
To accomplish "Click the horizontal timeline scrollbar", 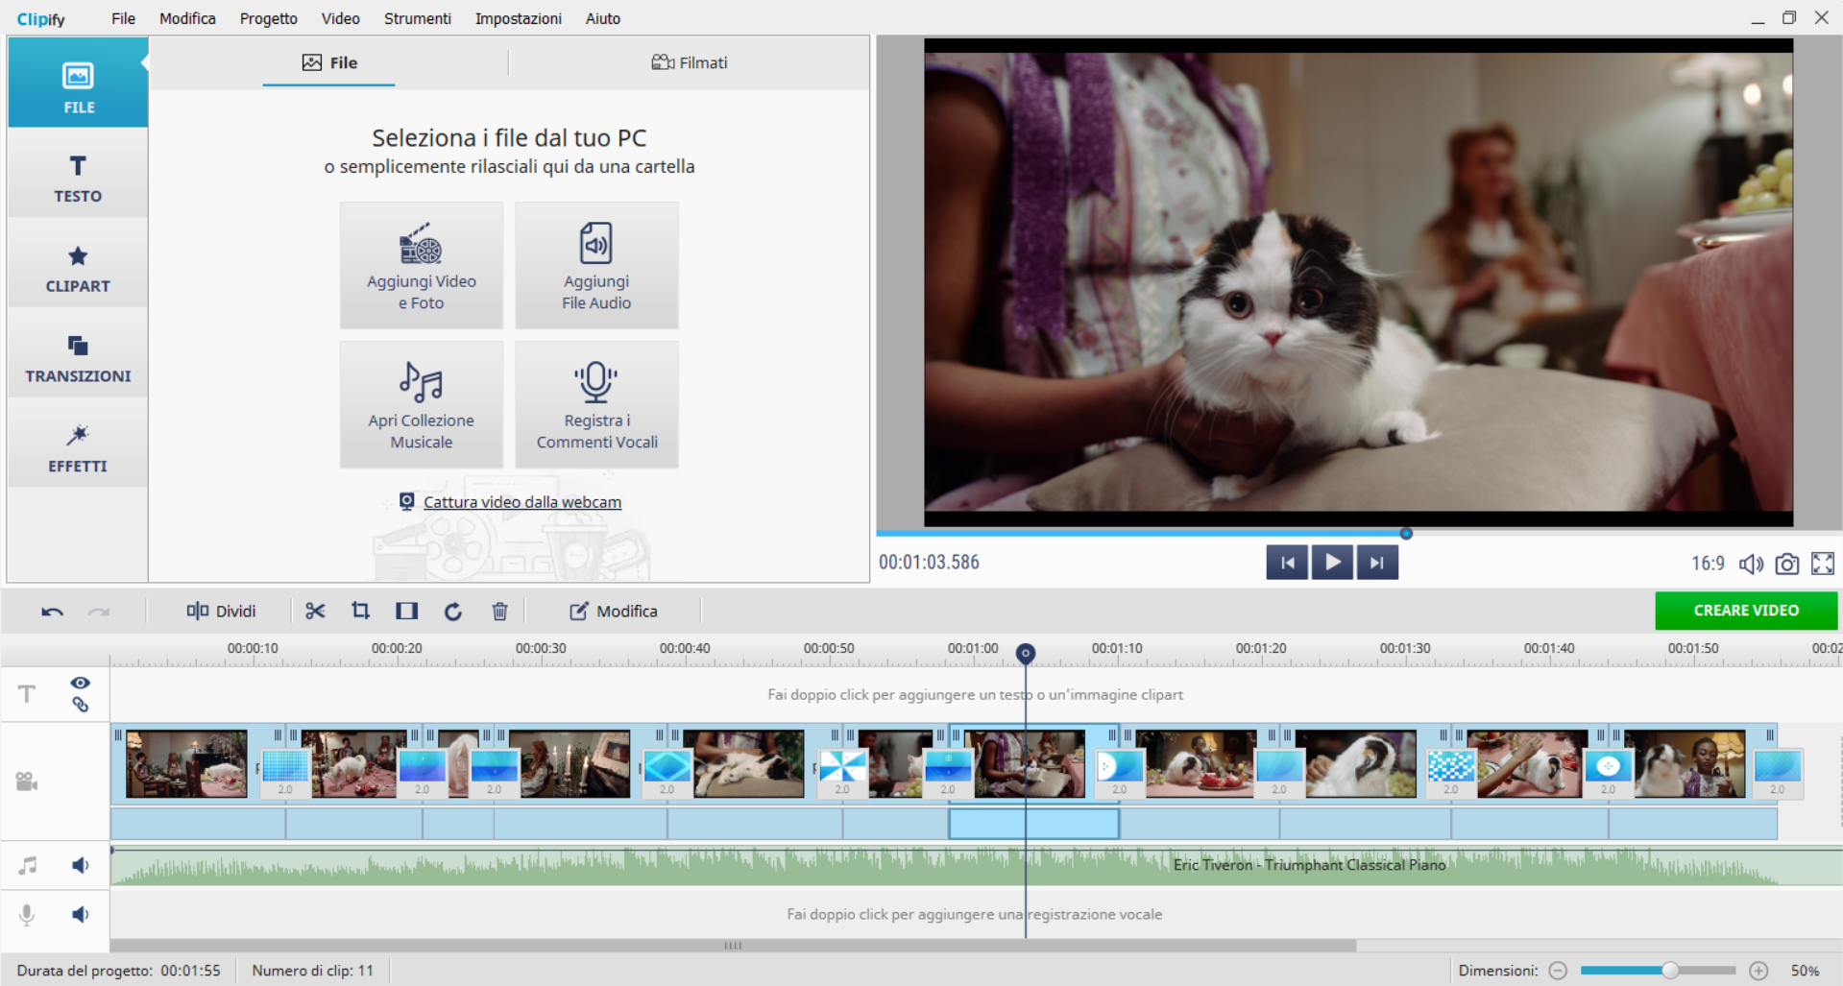I will (x=733, y=946).
